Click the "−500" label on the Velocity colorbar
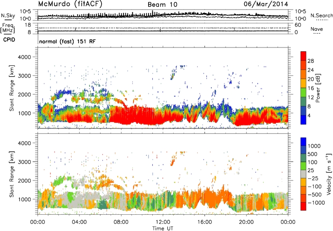This screenshot has width=333, height=231. coord(314,194)
